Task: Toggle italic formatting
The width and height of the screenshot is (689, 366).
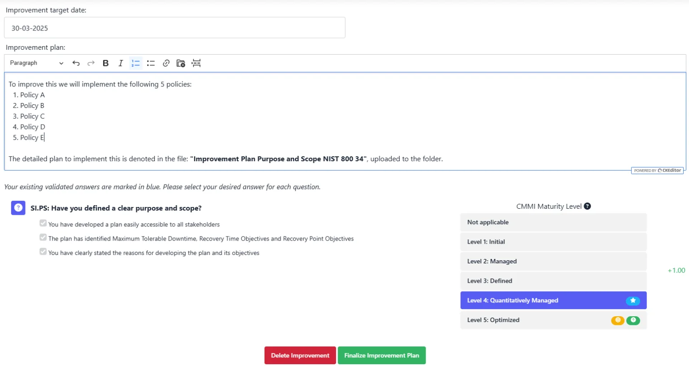Action: pyautogui.click(x=121, y=63)
